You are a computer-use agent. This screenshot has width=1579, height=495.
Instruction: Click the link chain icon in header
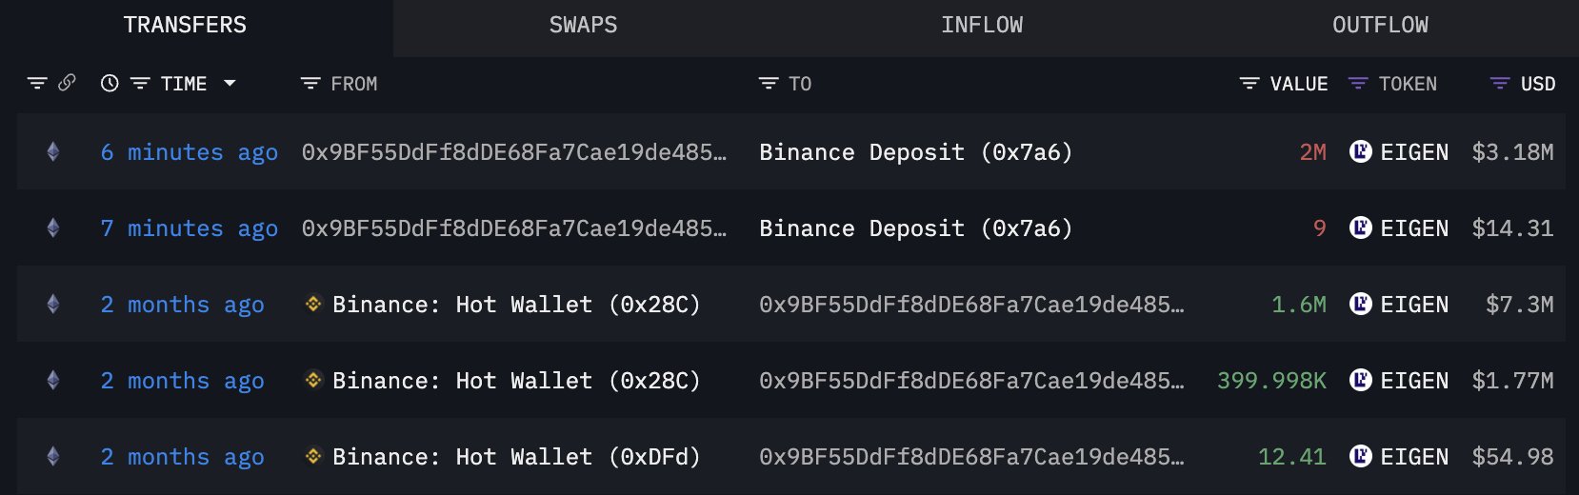[67, 84]
